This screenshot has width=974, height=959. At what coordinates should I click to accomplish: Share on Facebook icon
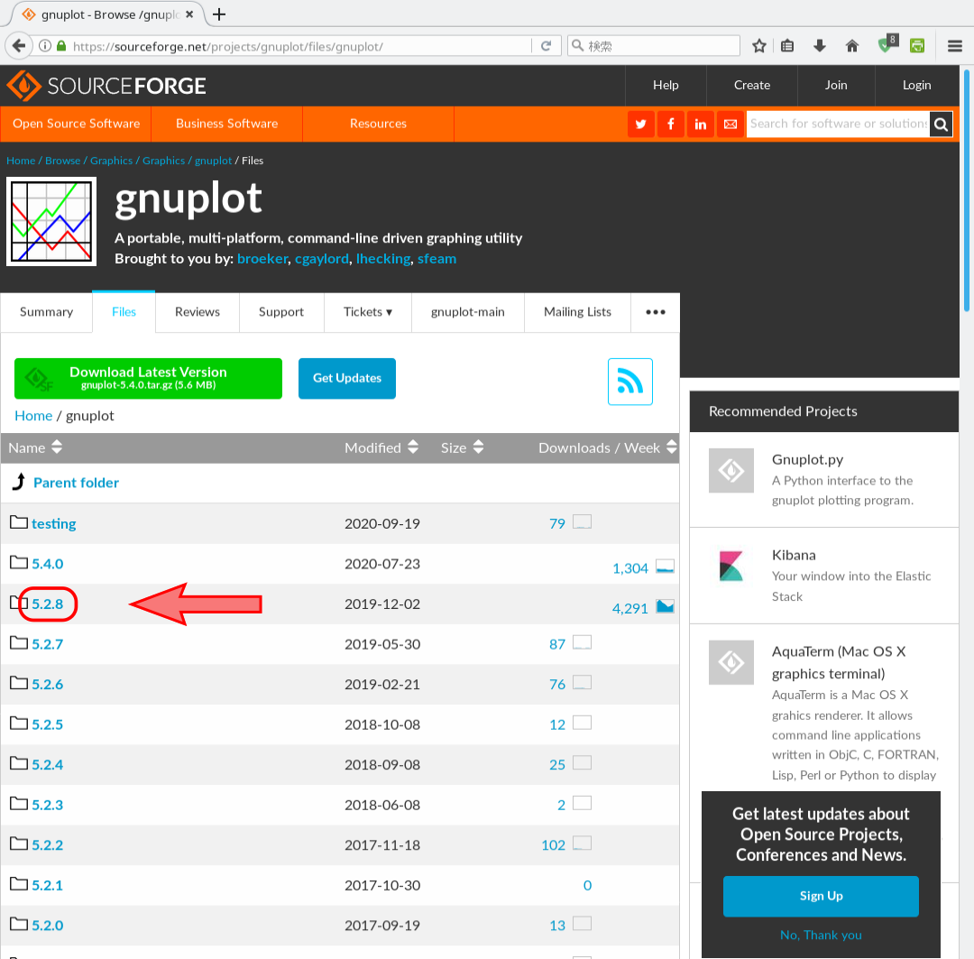(671, 124)
